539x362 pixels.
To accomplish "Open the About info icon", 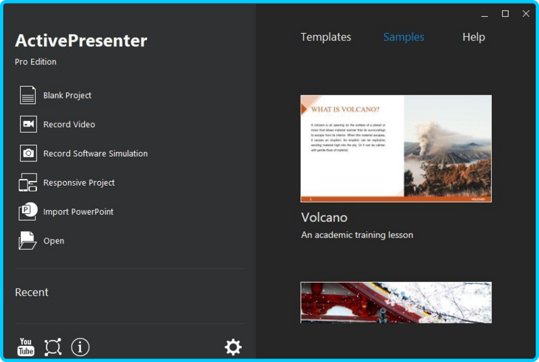I will click(x=80, y=347).
